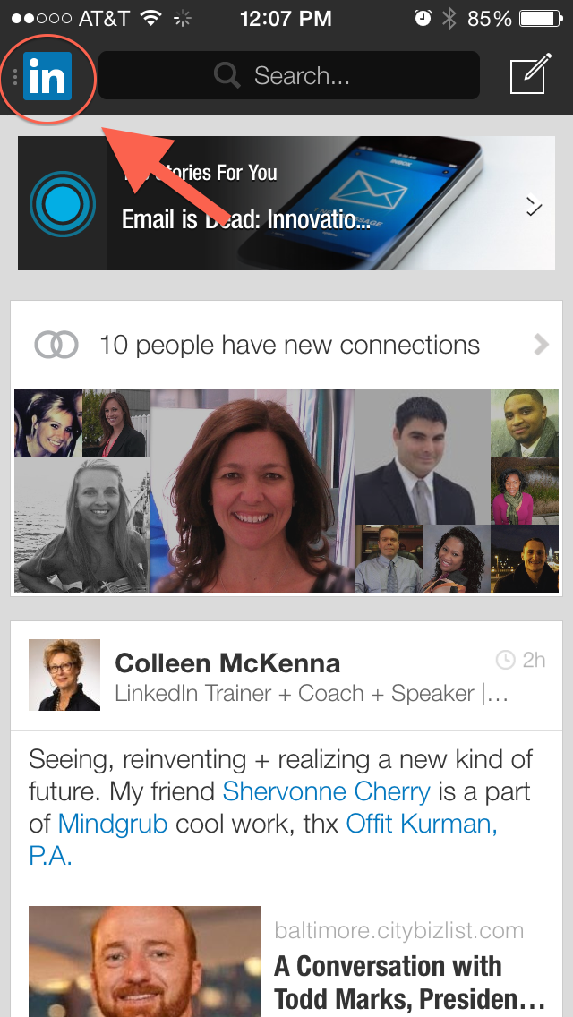573x1017 pixels.
Task: Tap the interlocking rings connections icon
Action: click(x=56, y=345)
